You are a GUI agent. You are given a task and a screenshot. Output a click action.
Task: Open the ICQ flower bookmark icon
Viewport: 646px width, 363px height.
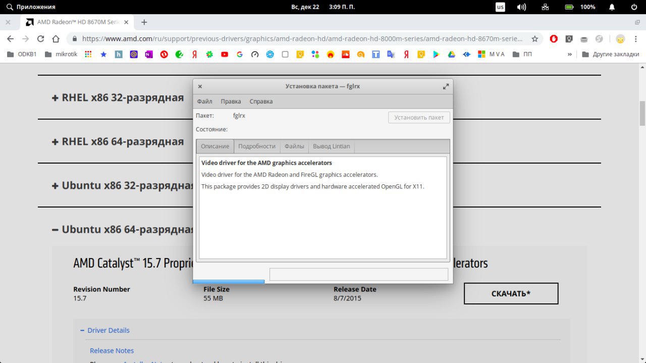(x=209, y=54)
